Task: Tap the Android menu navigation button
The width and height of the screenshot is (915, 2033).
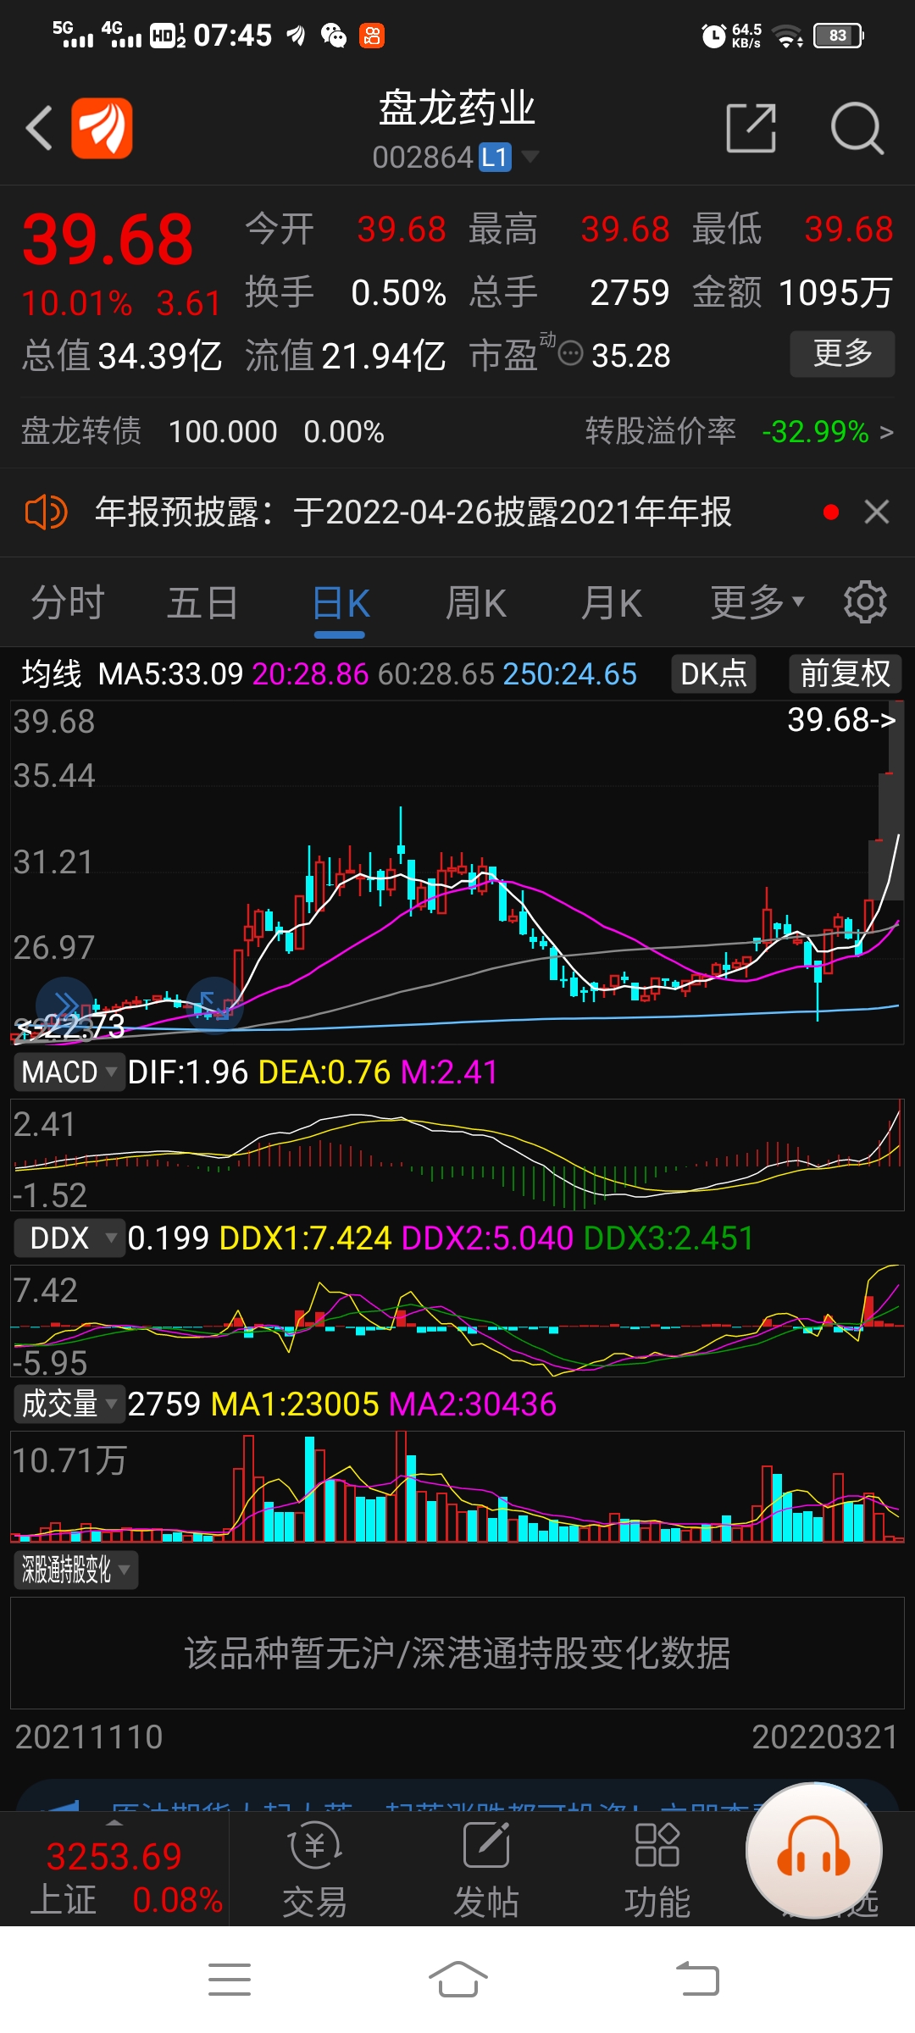Action: 230,1980
